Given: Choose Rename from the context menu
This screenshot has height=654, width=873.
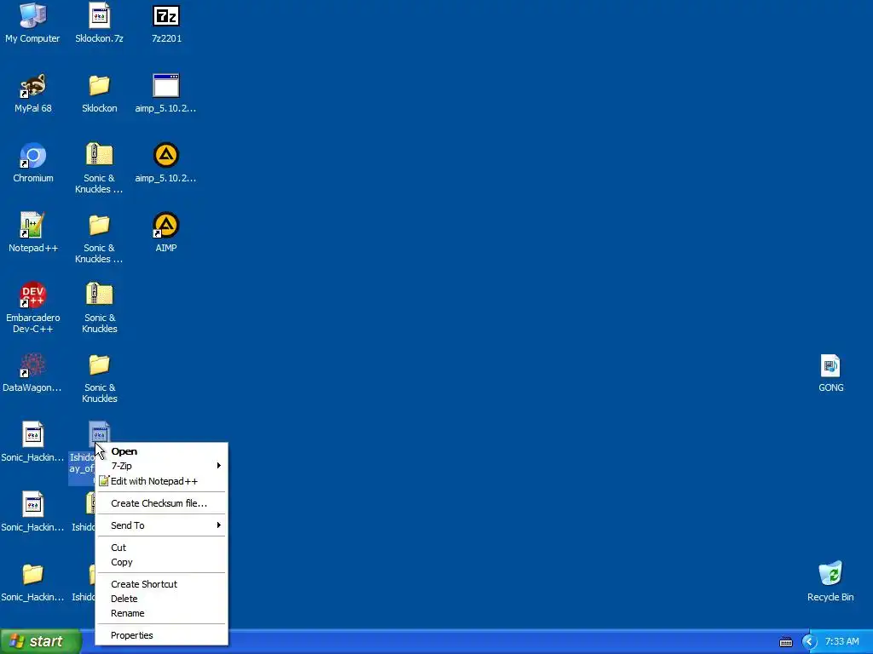Looking at the screenshot, I should (x=161, y=613).
